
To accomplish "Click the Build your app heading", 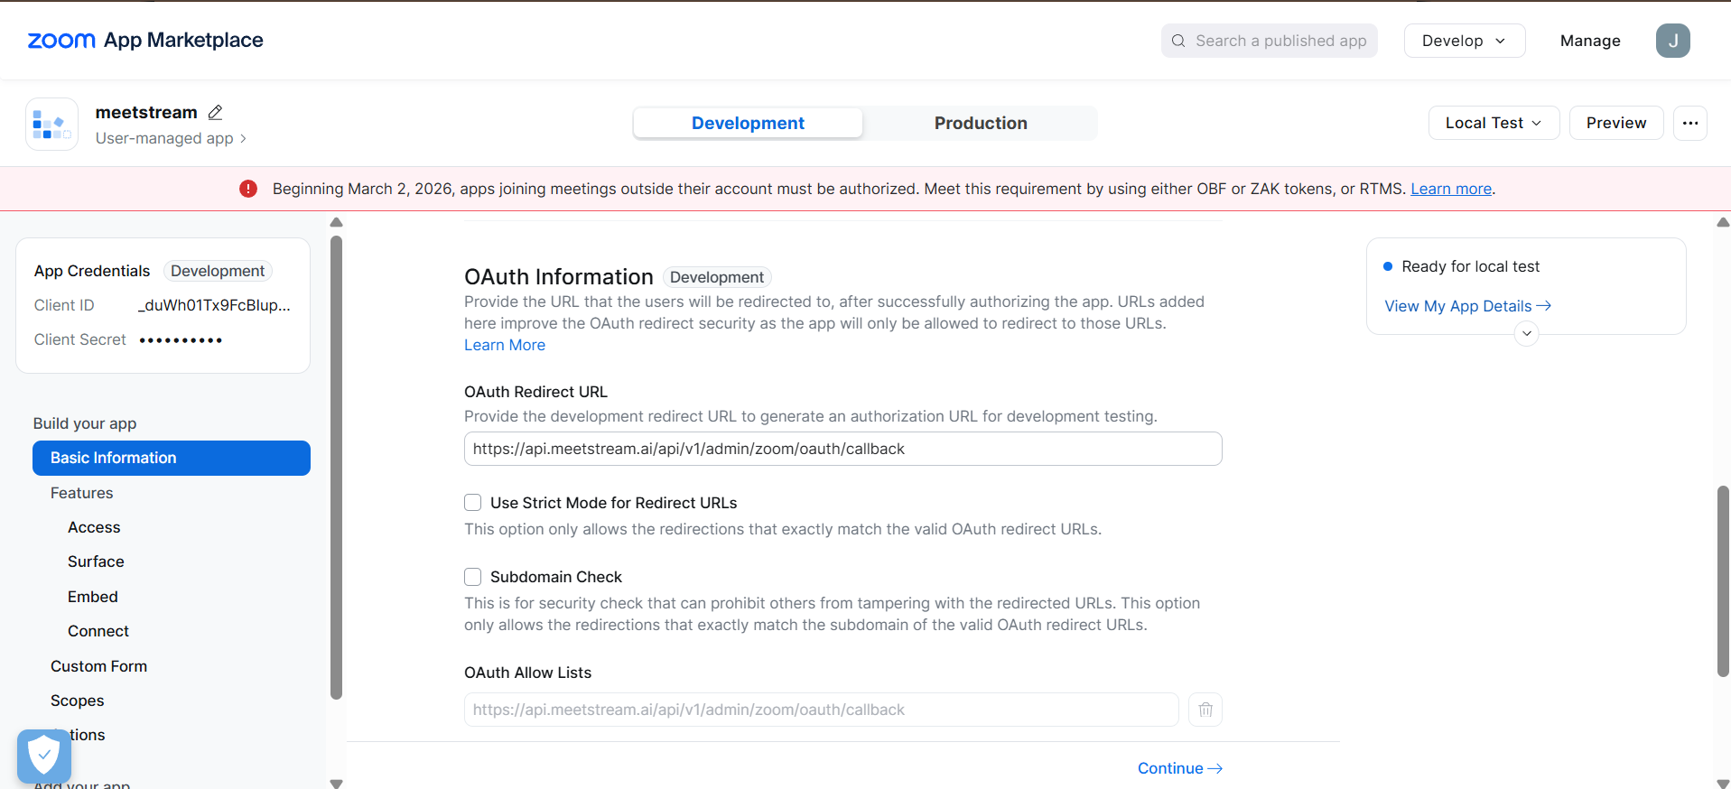I will [85, 423].
